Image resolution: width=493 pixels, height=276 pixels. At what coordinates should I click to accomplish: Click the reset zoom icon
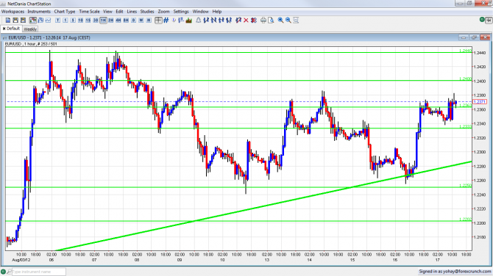point(296,20)
